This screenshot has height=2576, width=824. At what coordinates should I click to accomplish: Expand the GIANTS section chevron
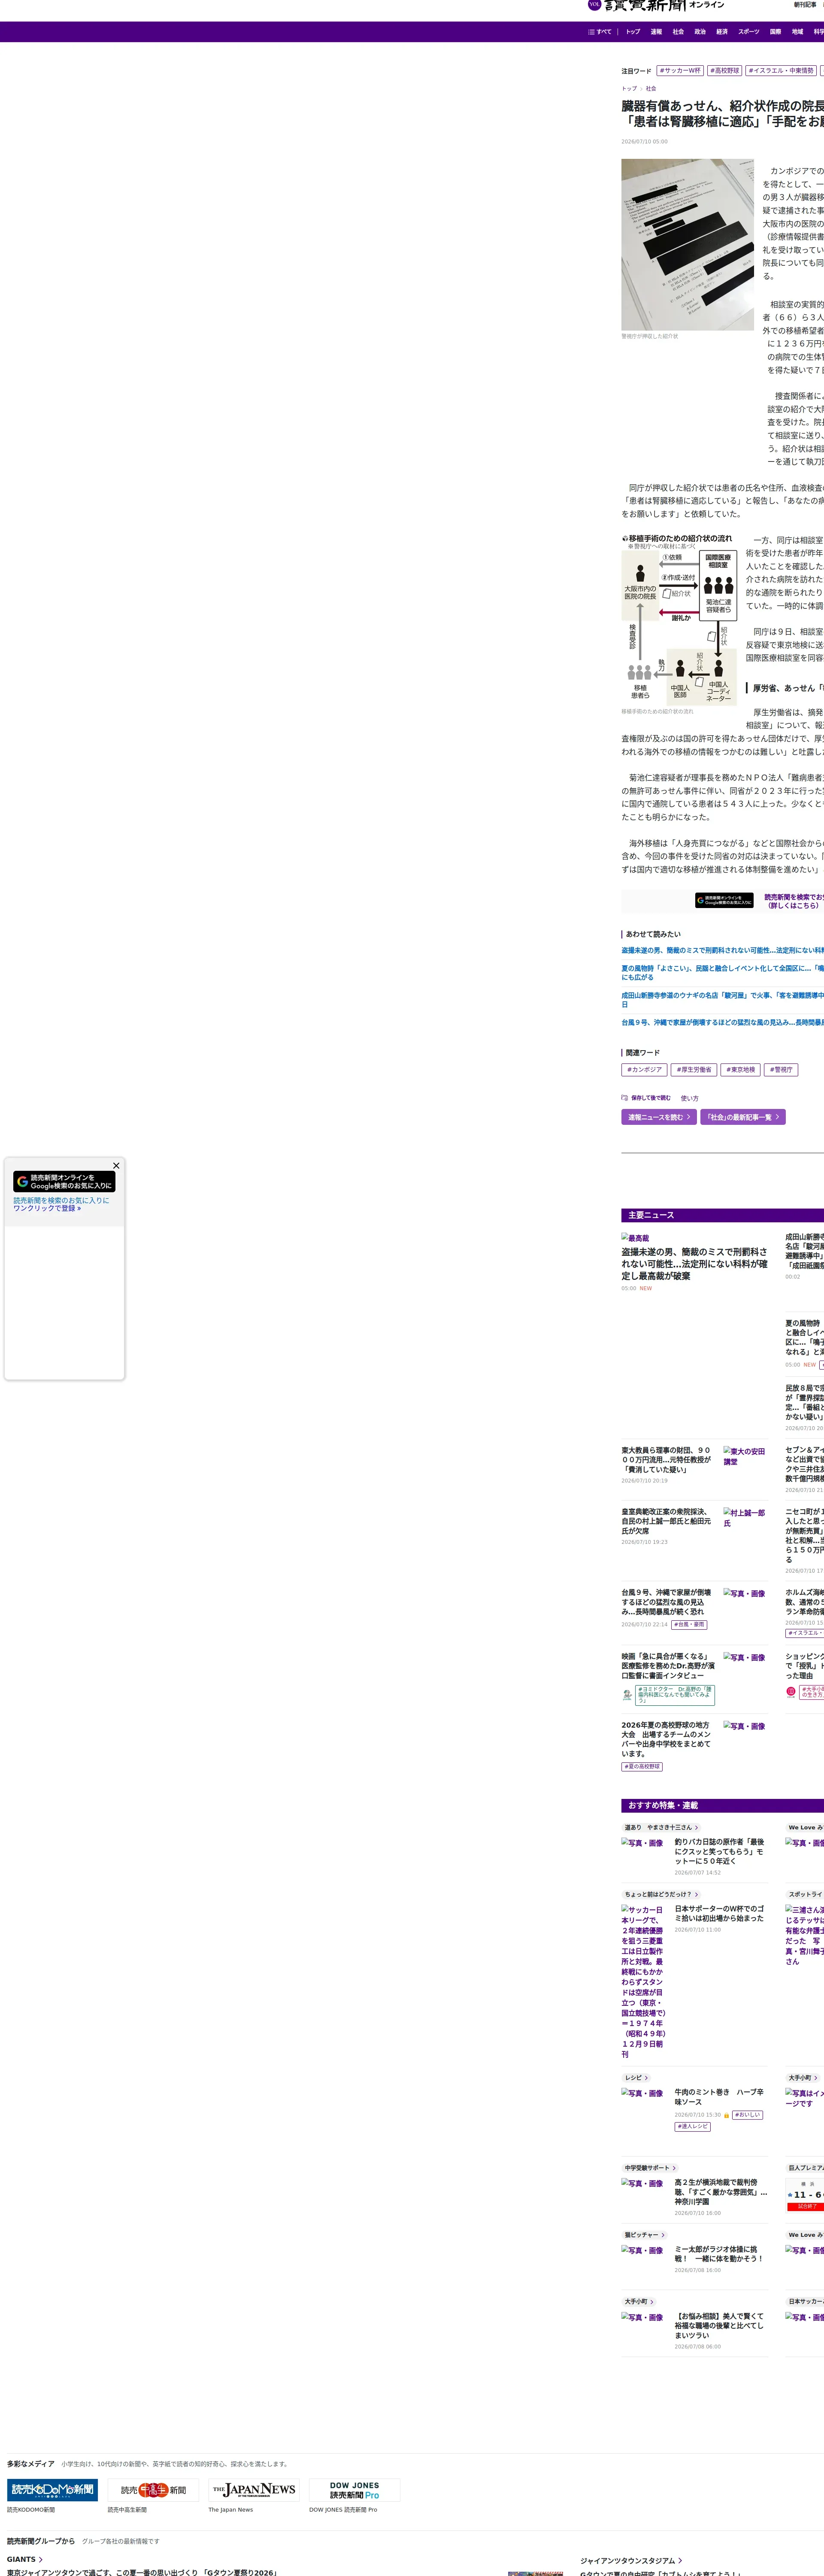[41, 2560]
